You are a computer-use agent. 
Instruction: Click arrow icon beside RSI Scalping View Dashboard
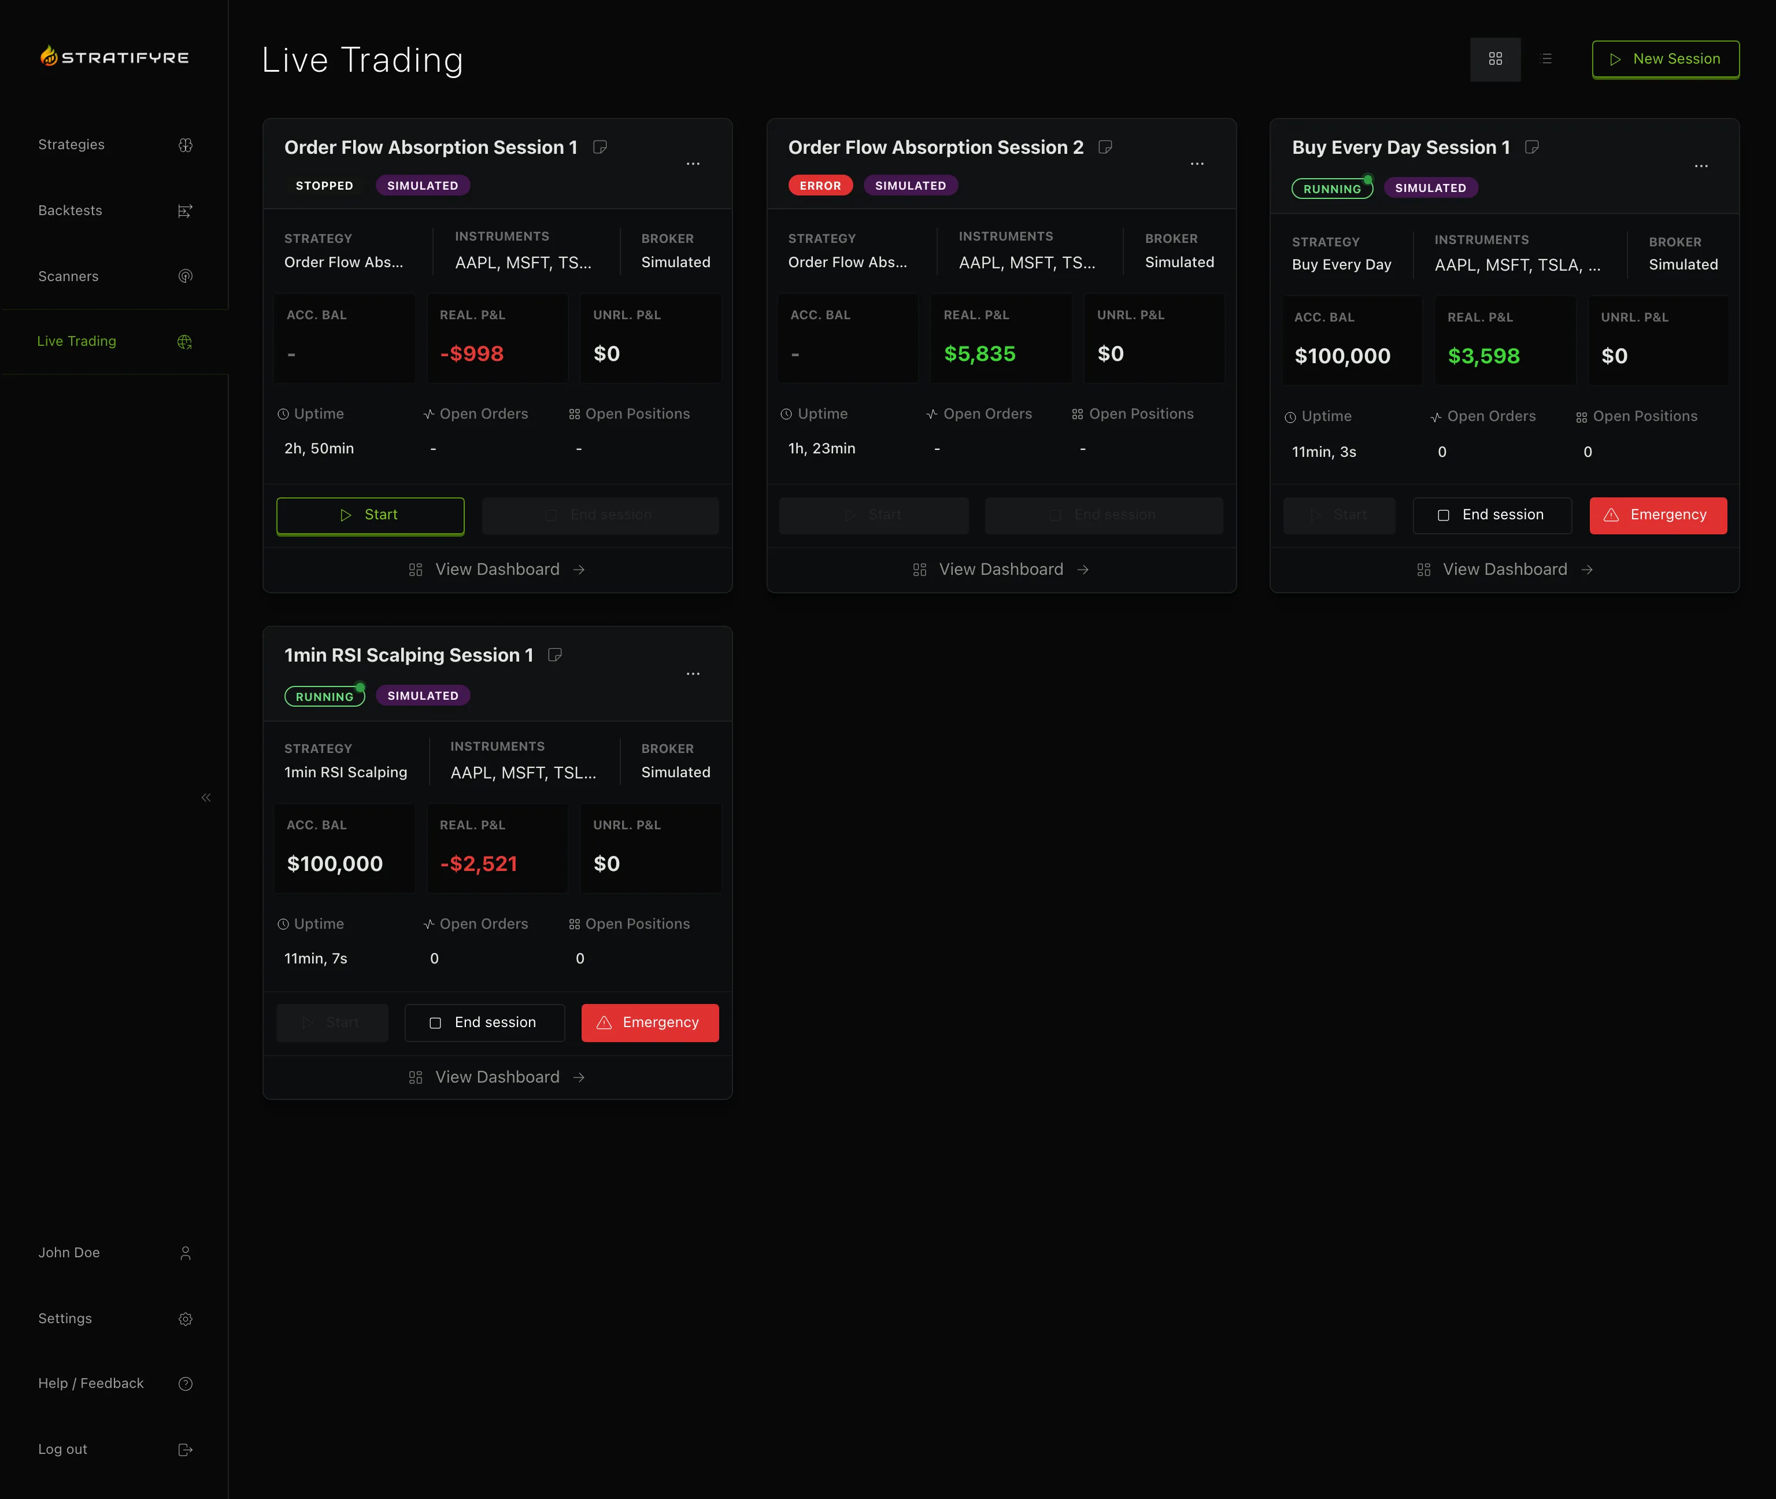(x=579, y=1077)
